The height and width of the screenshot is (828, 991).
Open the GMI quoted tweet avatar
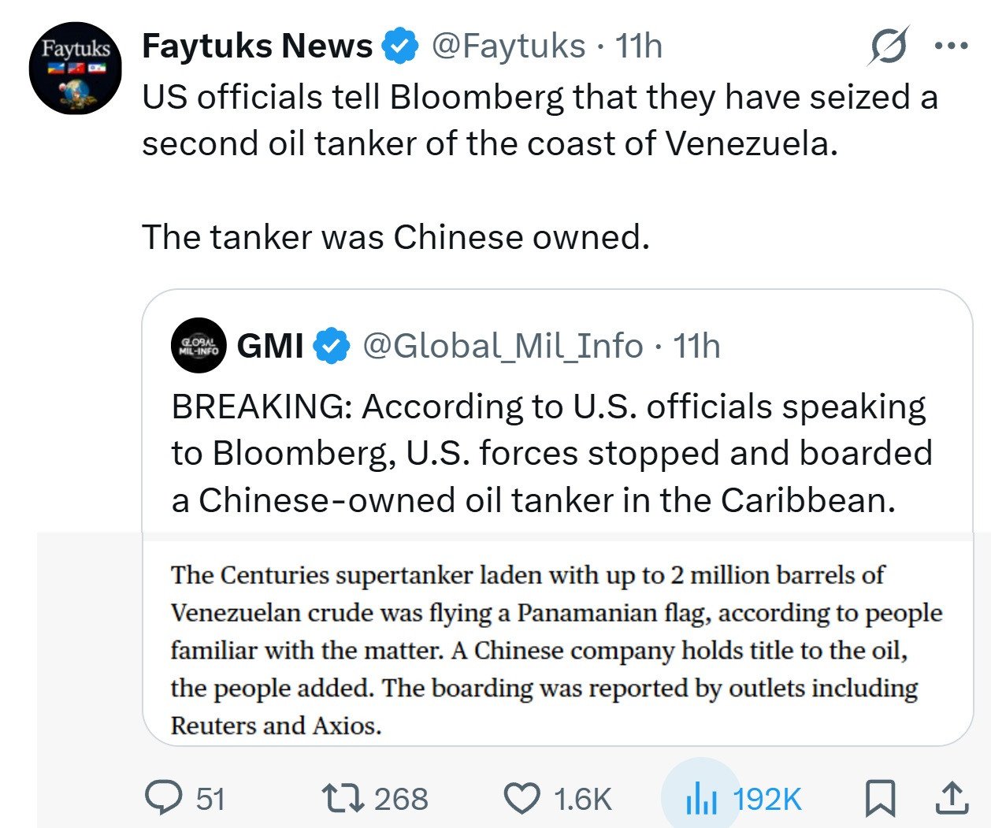pyautogui.click(x=199, y=345)
